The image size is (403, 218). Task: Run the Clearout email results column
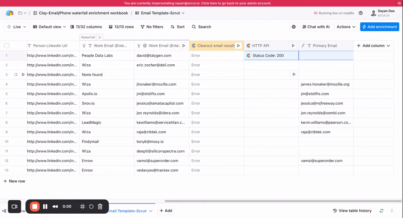[x=238, y=46]
